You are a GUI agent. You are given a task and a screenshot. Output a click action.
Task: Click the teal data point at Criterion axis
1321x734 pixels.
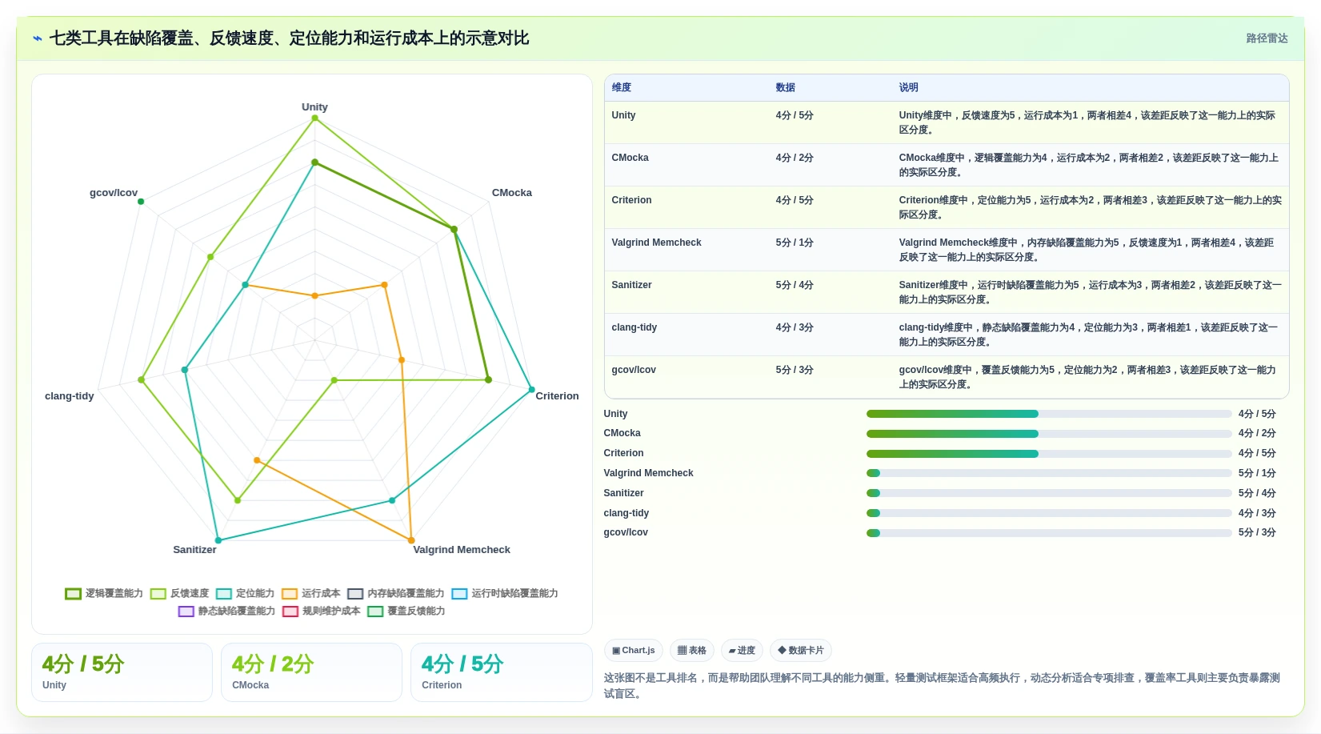531,390
